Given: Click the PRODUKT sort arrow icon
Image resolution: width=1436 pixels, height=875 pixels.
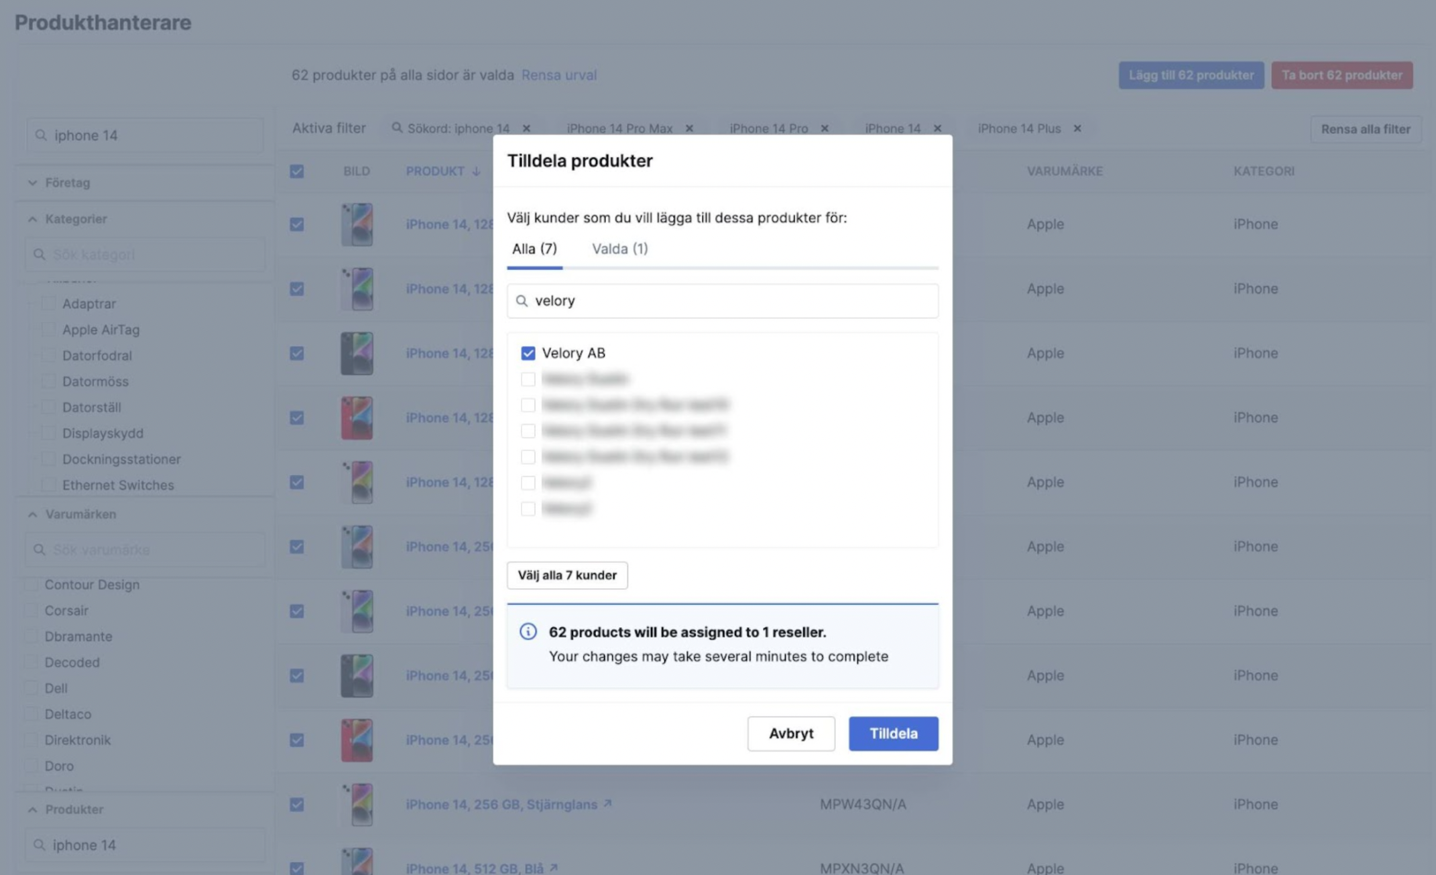Looking at the screenshot, I should click(476, 171).
